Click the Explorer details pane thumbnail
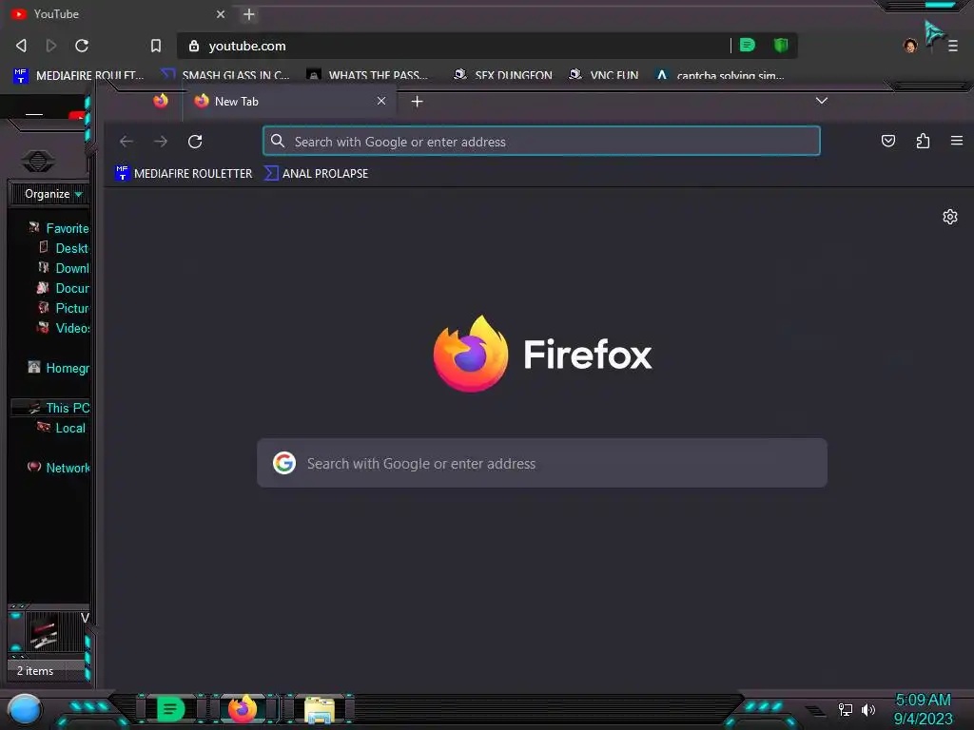974x730 pixels. pyautogui.click(x=44, y=631)
